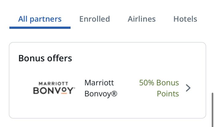The image size is (215, 127).
Task: Tap the orange-underlined O in Bonvoy logo
Action: point(64,90)
